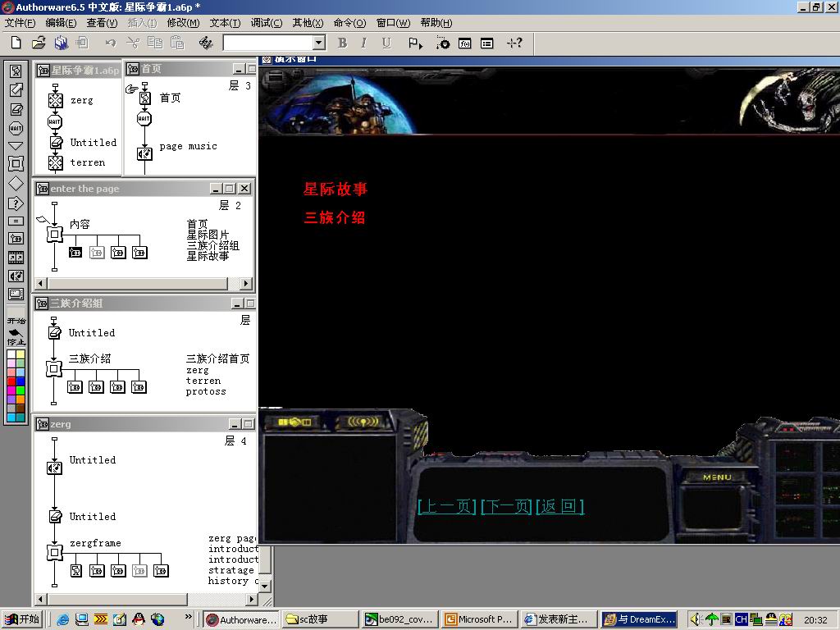Open the Variables window icon
The height and width of the screenshot is (630, 840).
(x=486, y=43)
